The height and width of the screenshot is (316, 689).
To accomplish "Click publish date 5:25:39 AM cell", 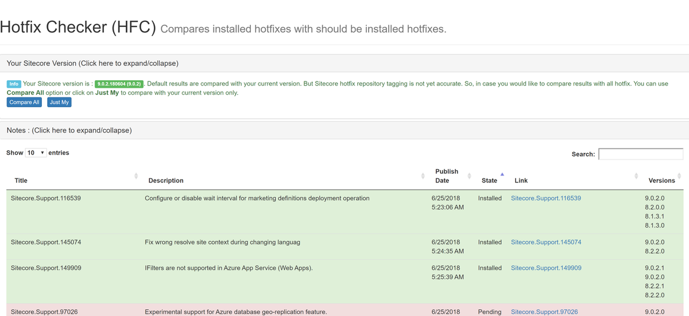I will coord(447,272).
